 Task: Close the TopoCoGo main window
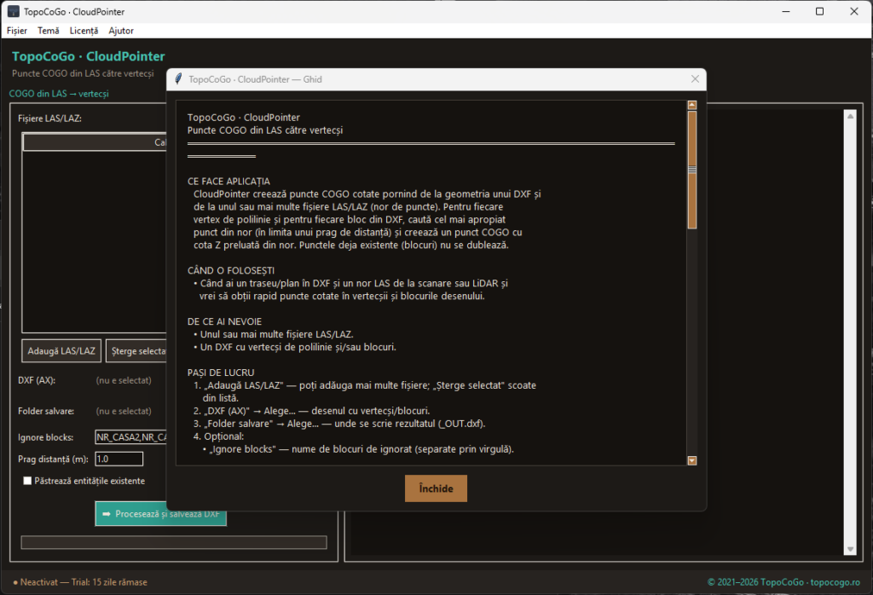pos(854,11)
